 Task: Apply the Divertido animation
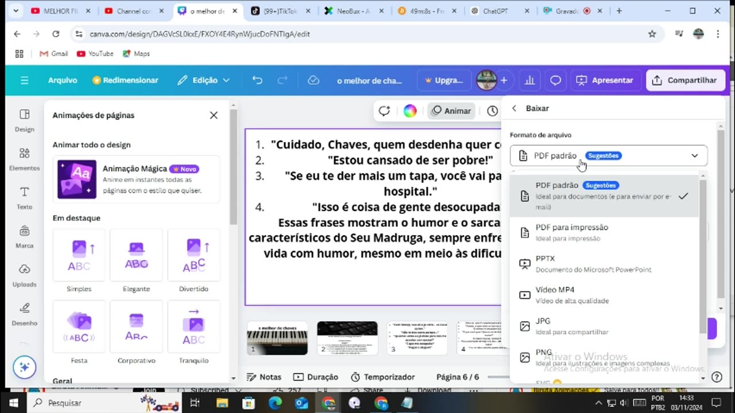click(194, 261)
